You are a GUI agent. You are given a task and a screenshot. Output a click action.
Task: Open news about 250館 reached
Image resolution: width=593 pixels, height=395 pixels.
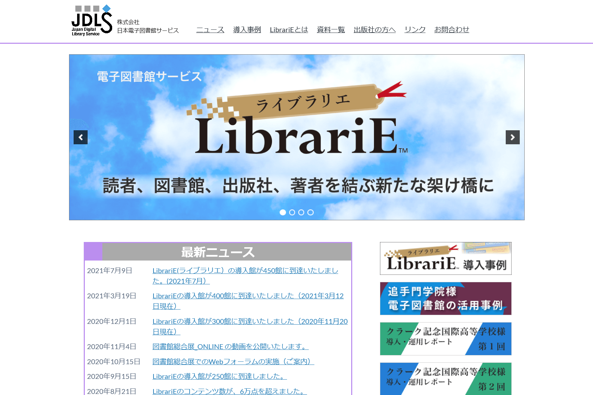(x=220, y=376)
